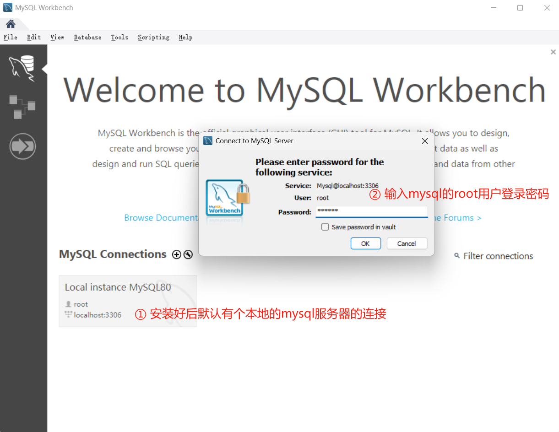The image size is (559, 432).
Task: Add a new MySQL connection with plus icon
Action: tap(177, 254)
